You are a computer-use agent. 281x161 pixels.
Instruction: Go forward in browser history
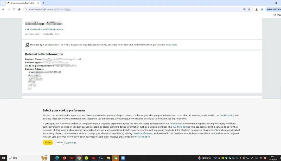(x=9, y=9)
